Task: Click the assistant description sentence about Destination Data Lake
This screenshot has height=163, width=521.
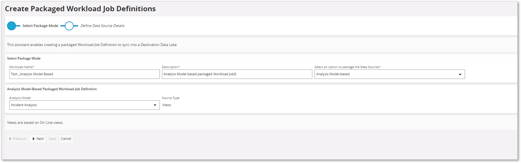Action: tap(92, 45)
